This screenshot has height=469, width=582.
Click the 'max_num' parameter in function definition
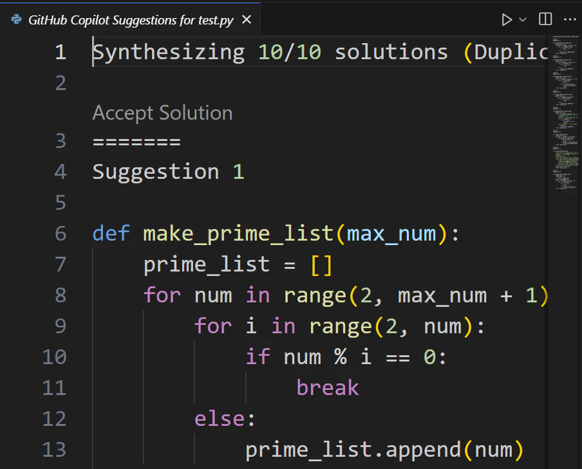[x=391, y=234]
